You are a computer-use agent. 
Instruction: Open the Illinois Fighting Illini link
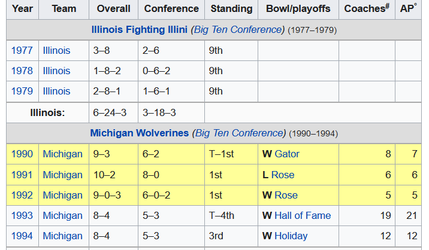pyautogui.click(x=140, y=29)
